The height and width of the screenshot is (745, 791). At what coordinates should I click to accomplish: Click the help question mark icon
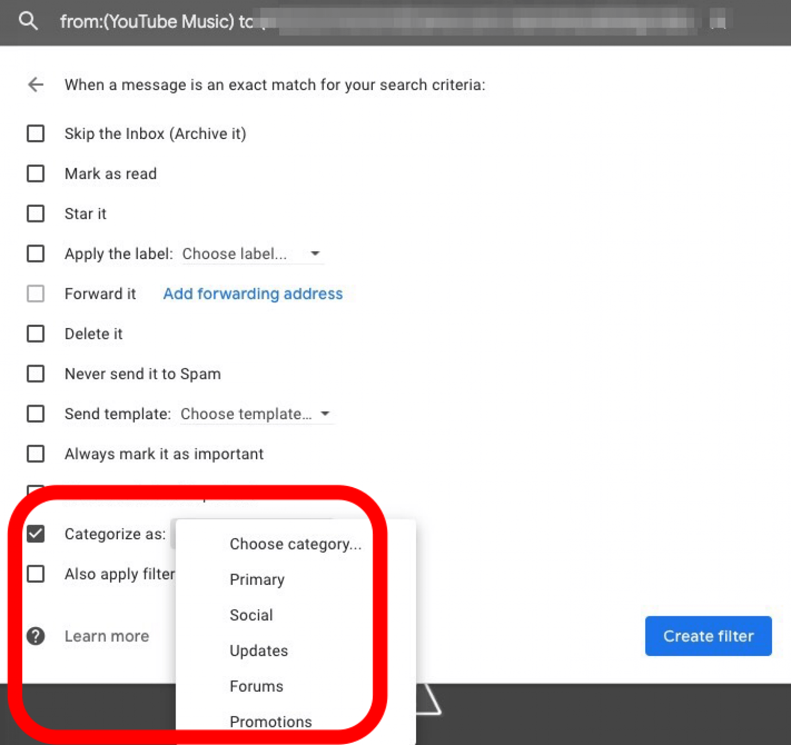click(x=35, y=636)
